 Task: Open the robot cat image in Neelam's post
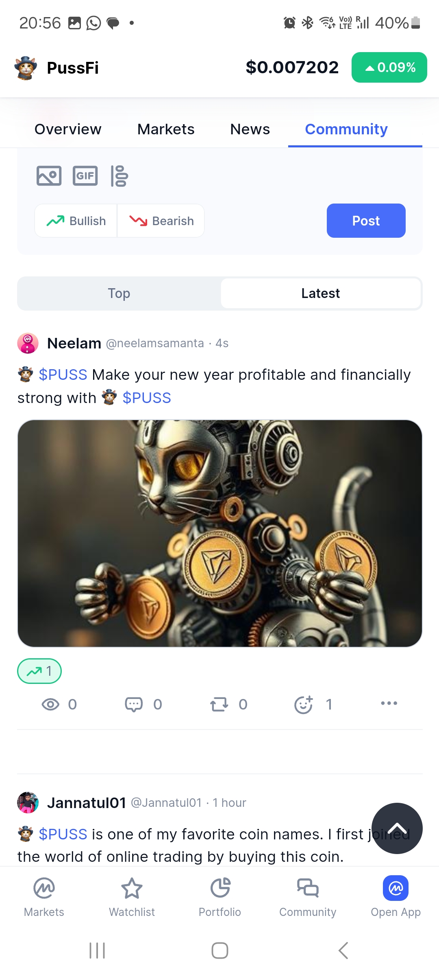[x=220, y=533]
